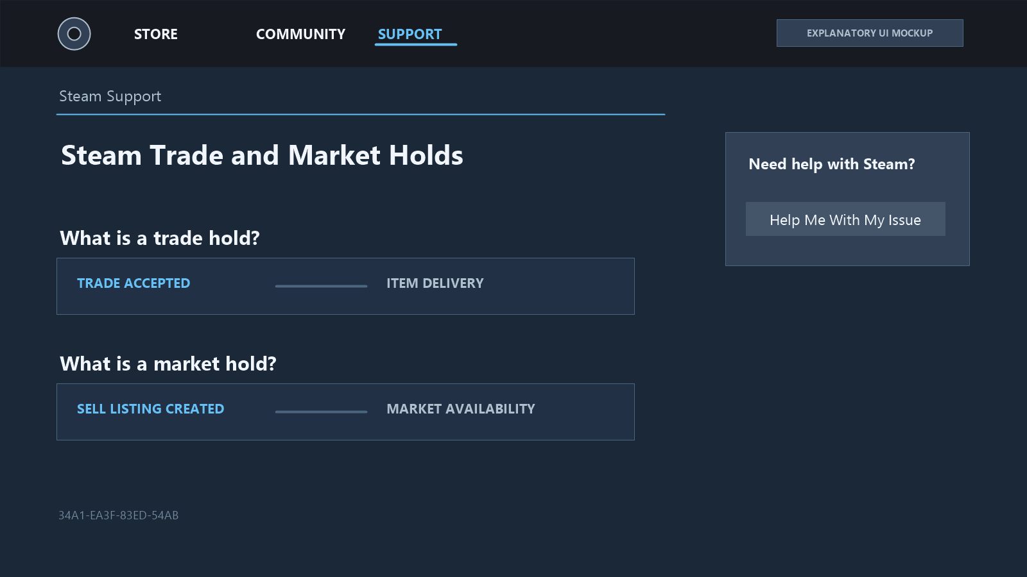Click the circular Steam logo icon
1027x577 pixels.
point(74,34)
